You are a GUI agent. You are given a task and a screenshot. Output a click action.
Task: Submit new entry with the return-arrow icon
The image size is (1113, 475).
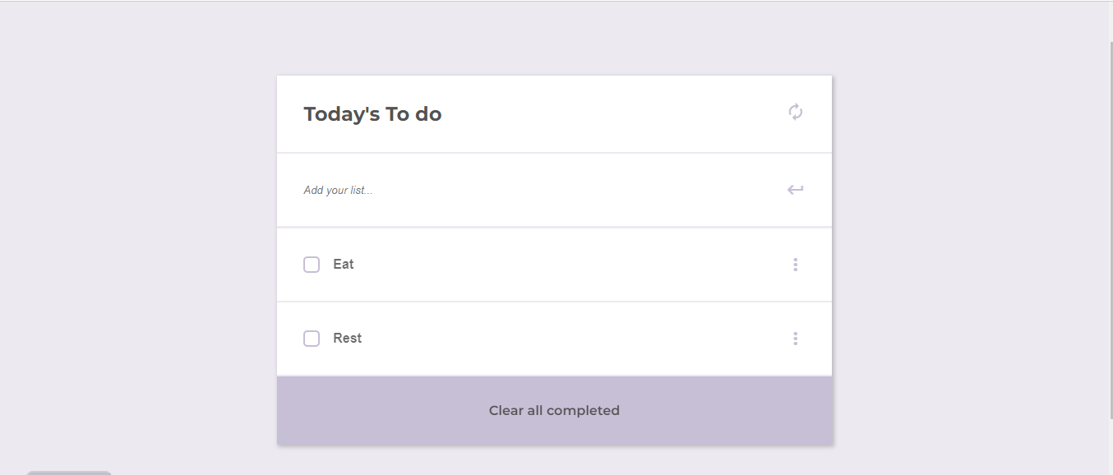pos(795,190)
